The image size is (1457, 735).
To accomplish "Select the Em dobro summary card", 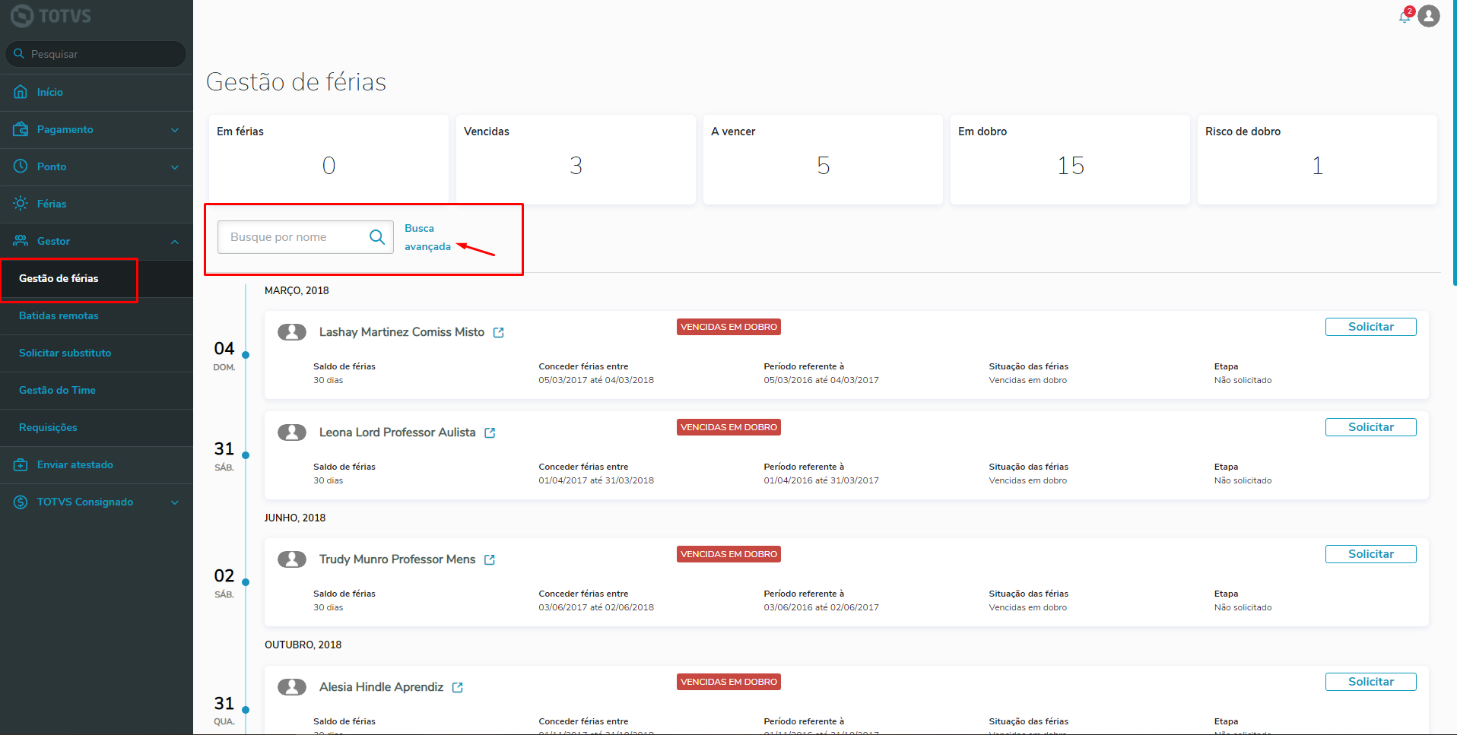I will coord(1070,160).
